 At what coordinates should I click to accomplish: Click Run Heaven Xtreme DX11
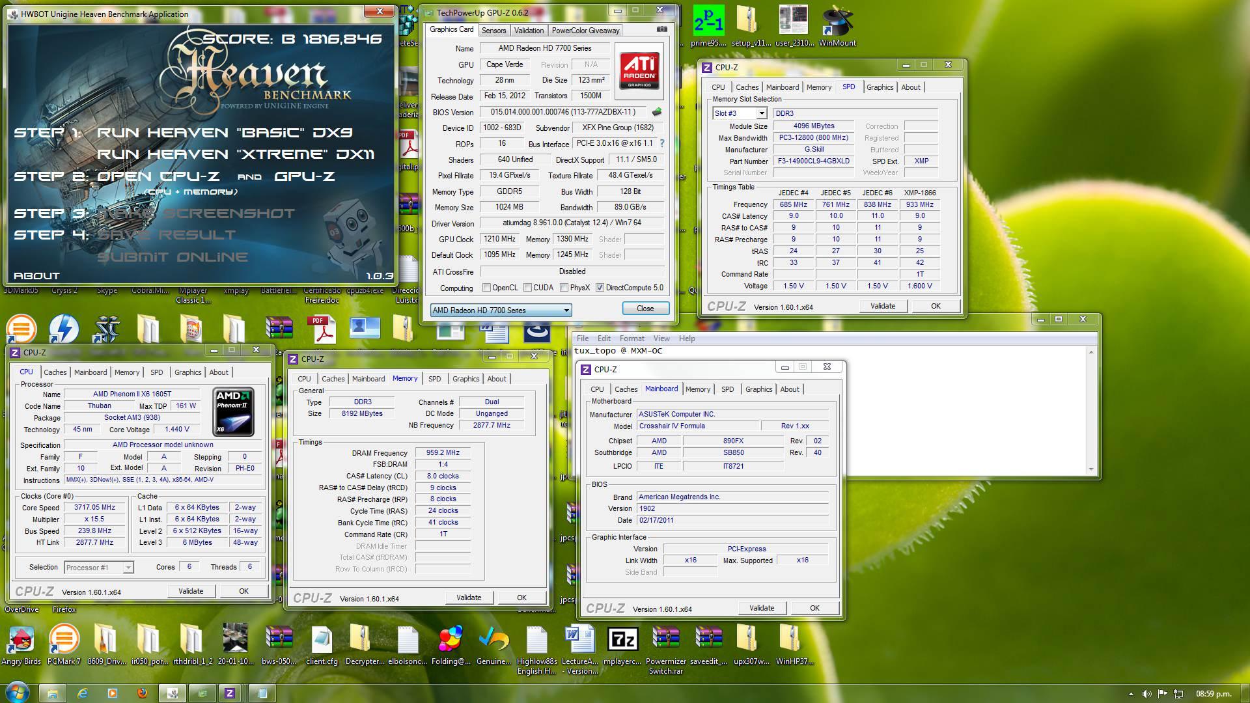236,154
